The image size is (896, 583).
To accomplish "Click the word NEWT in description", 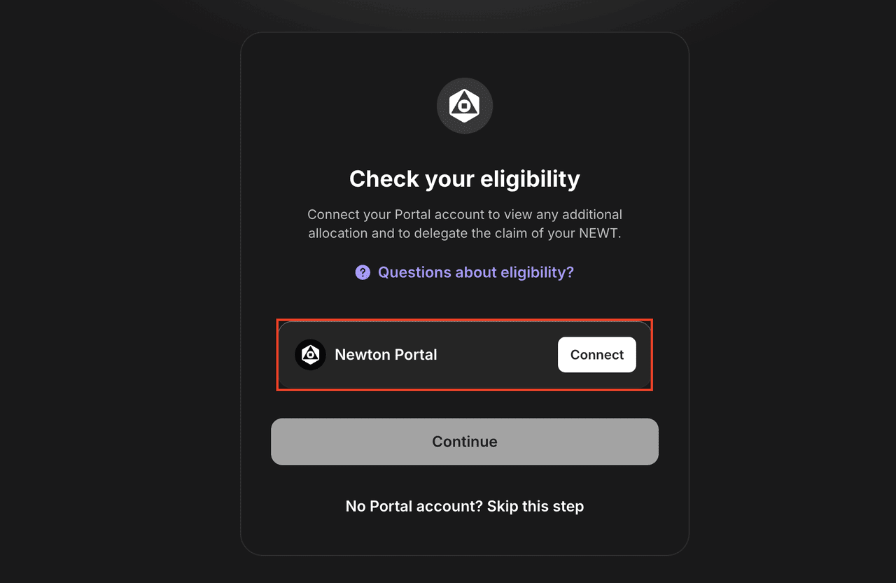I will pos(599,233).
